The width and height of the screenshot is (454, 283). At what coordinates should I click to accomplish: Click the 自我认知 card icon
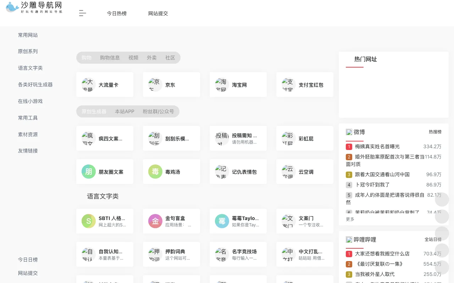pyautogui.click(x=89, y=255)
